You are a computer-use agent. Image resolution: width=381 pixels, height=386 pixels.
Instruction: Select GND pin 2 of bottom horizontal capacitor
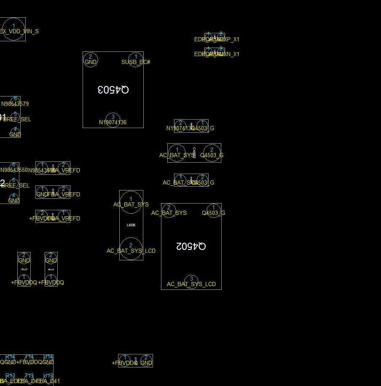tap(146, 361)
